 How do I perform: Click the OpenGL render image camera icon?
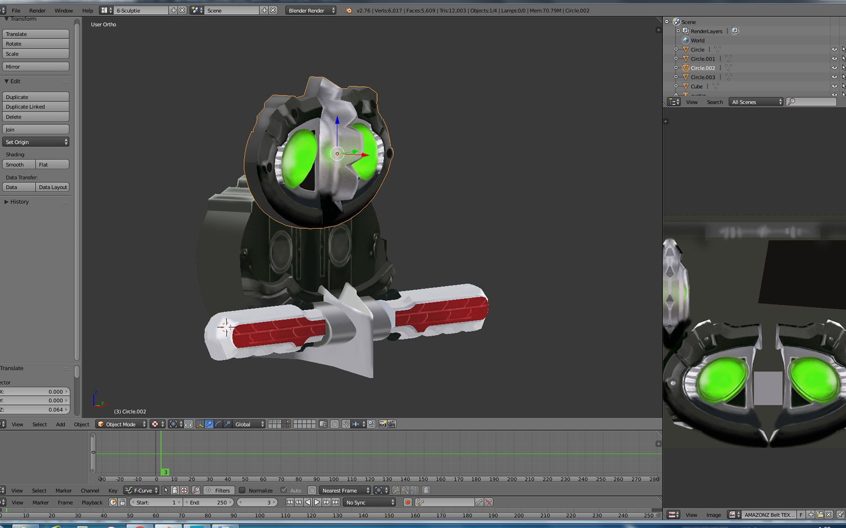point(382,424)
